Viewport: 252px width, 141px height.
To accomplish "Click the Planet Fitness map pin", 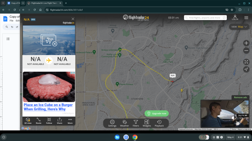I will [x=117, y=84].
